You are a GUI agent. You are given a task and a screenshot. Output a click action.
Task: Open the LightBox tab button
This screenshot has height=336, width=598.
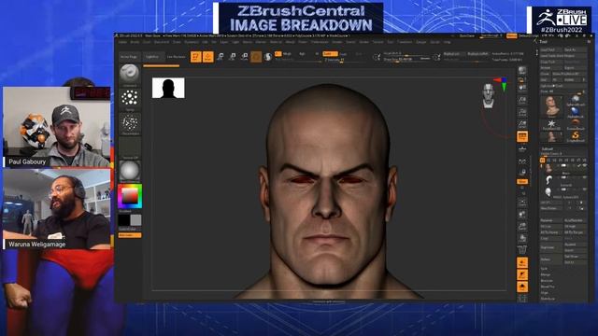point(152,57)
